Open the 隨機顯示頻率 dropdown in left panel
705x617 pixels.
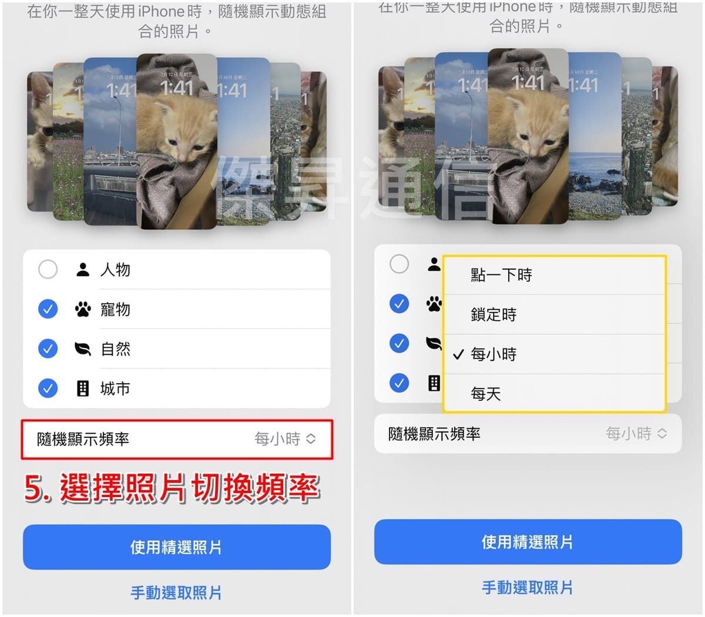pos(177,439)
